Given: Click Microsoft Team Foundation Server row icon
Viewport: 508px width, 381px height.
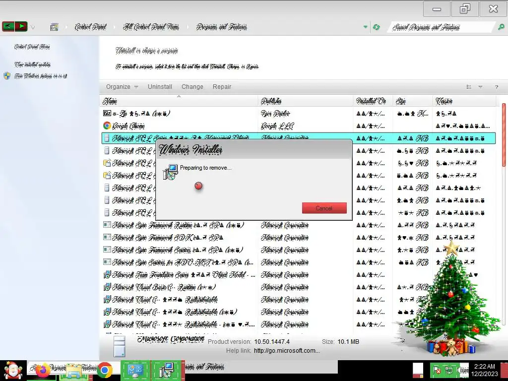Looking at the screenshot, I should 107,274.
